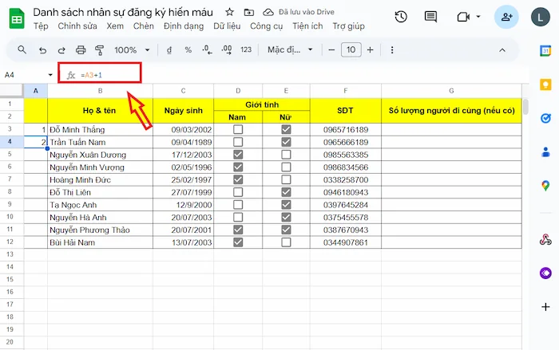559x350 pixels.
Task: Open Google Maps side panel
Action: coord(545,186)
